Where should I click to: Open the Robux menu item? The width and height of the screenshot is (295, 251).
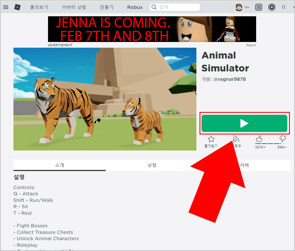point(135,7)
